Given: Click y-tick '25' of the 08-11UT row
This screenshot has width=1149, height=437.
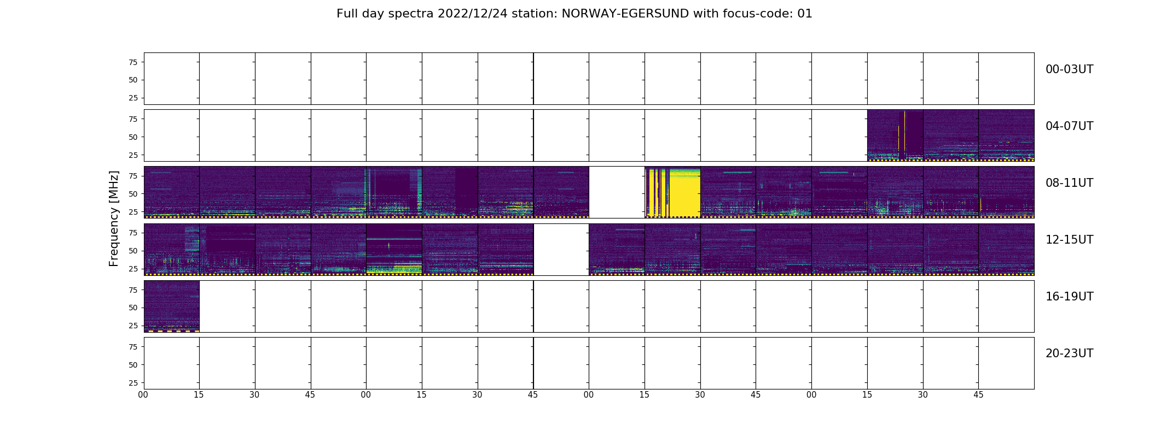Looking at the screenshot, I should point(133,212).
